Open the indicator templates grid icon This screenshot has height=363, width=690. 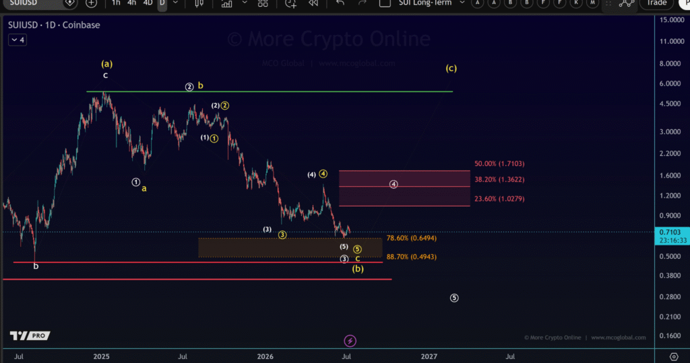pos(263,3)
